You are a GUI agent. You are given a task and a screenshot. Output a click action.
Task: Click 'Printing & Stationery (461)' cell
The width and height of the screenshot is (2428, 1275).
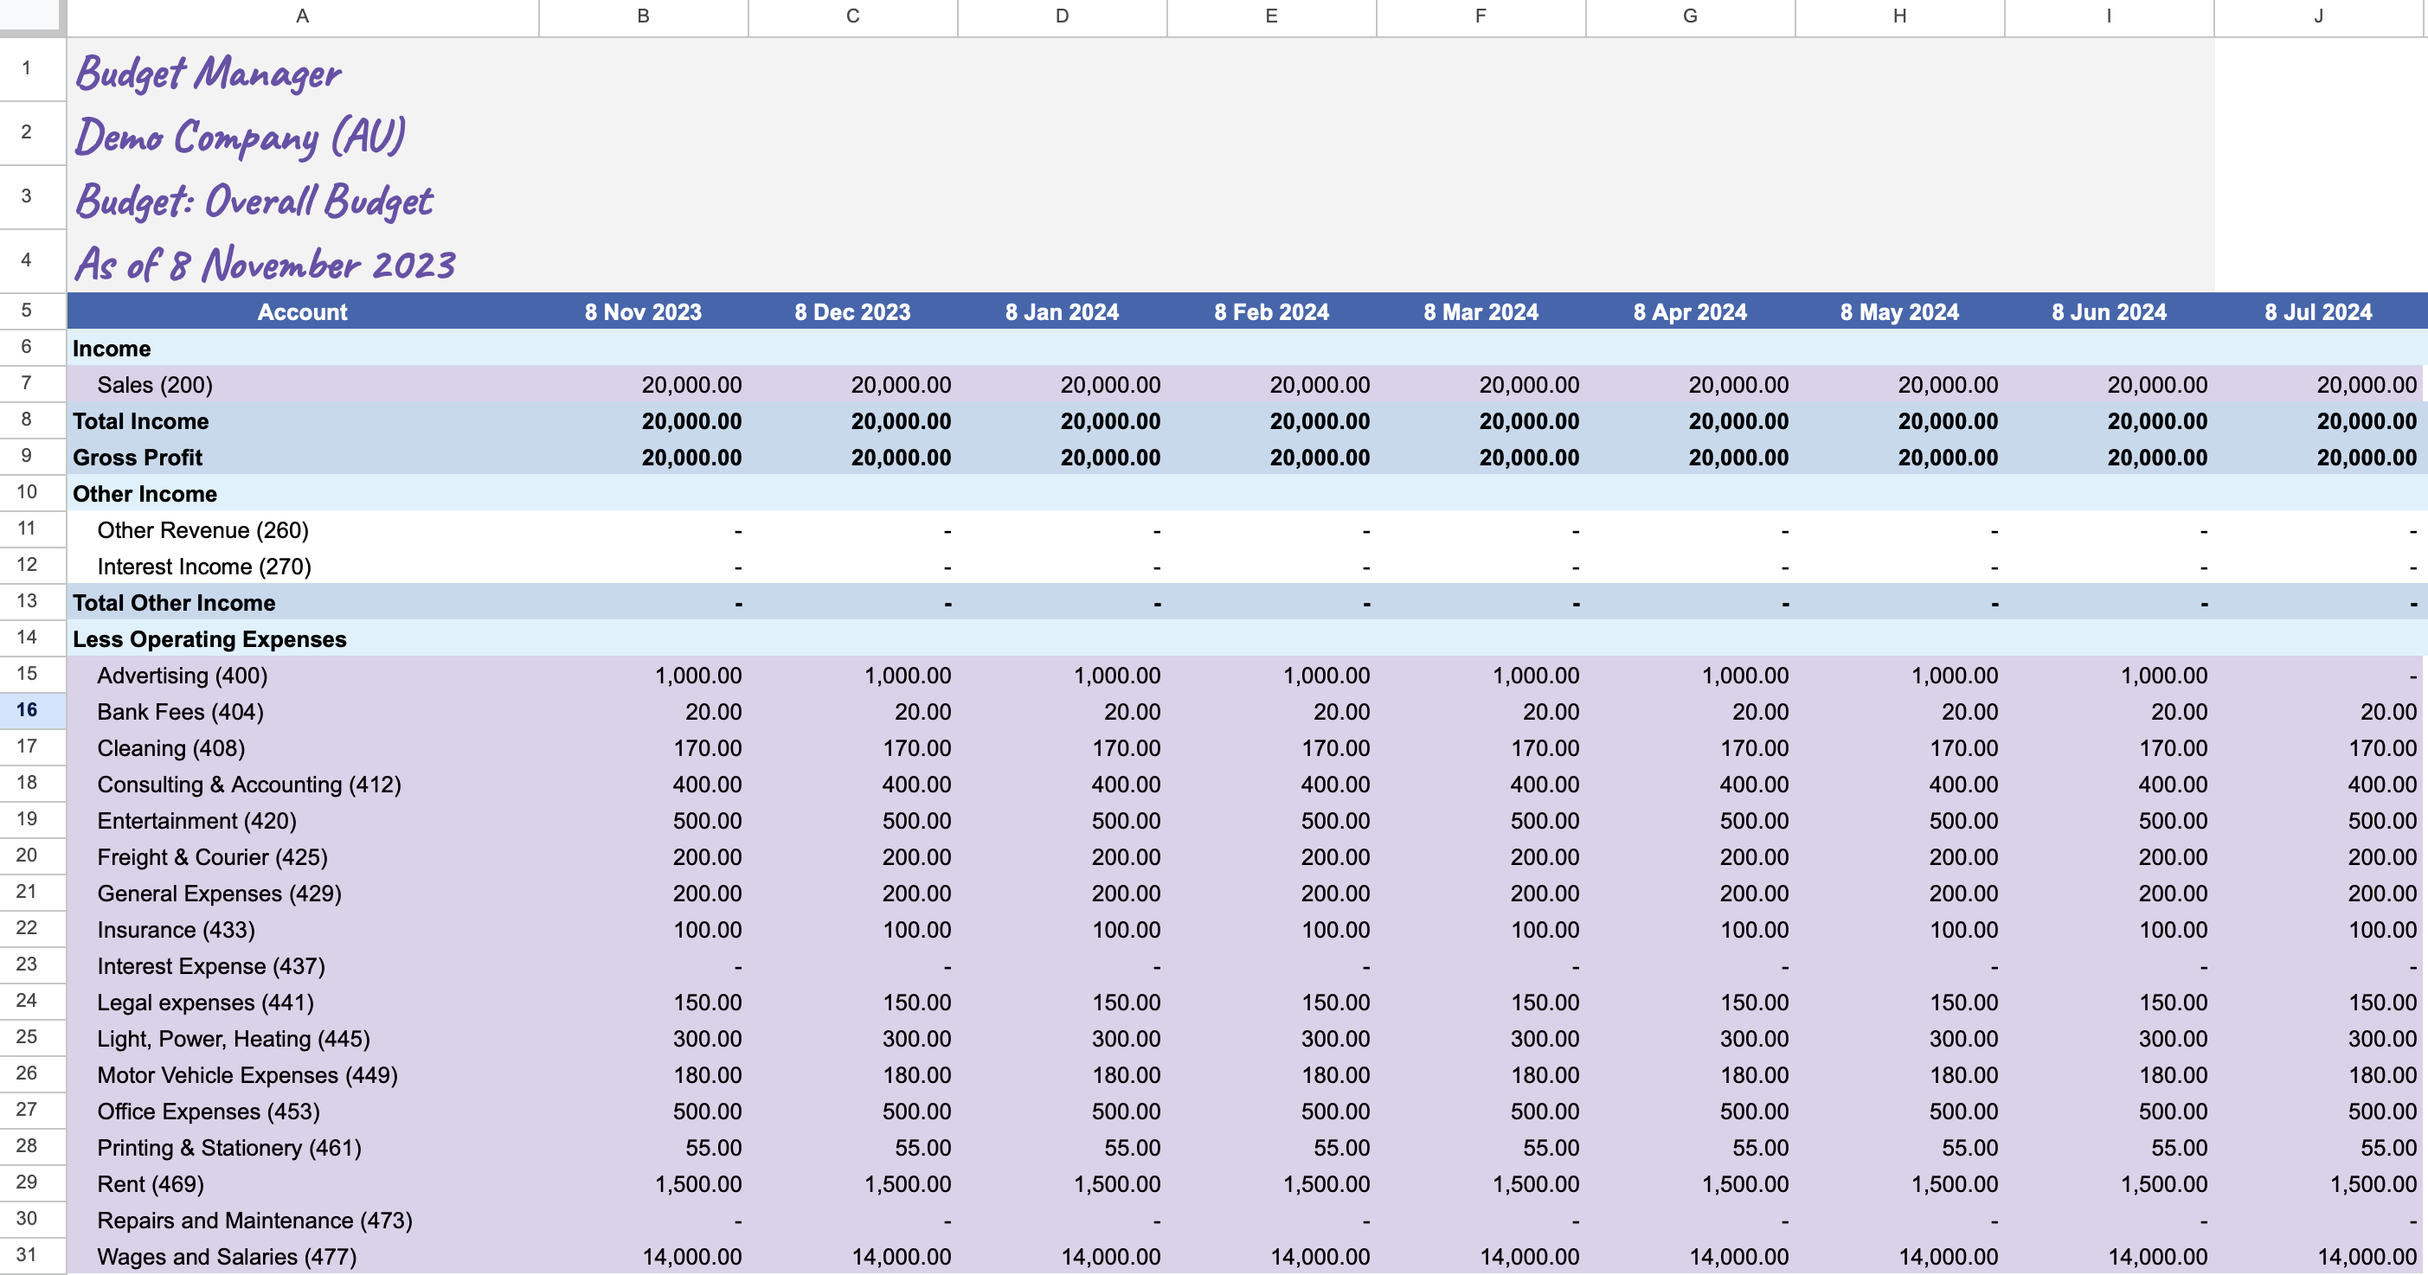(x=303, y=1147)
